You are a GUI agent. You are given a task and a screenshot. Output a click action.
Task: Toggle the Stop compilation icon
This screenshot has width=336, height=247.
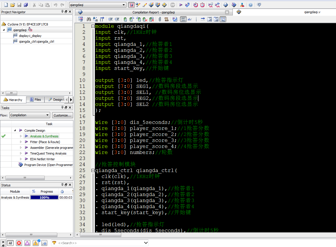(173, 5)
